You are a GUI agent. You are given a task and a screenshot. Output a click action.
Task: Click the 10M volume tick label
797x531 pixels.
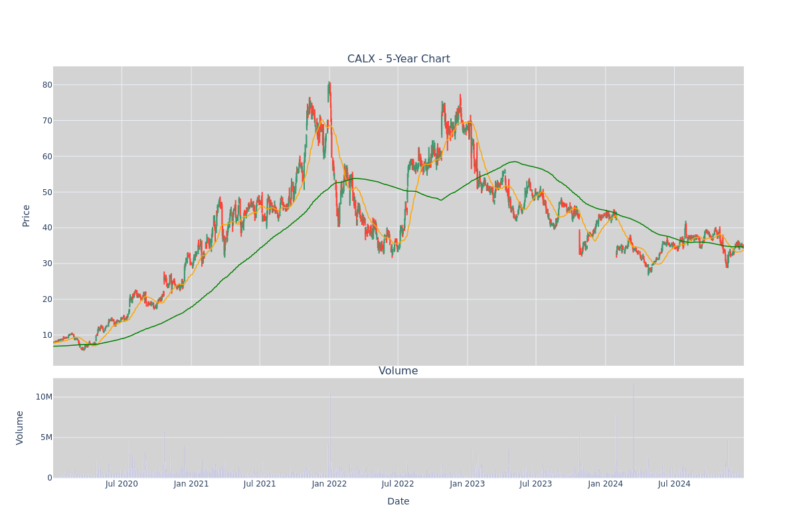[x=44, y=397]
